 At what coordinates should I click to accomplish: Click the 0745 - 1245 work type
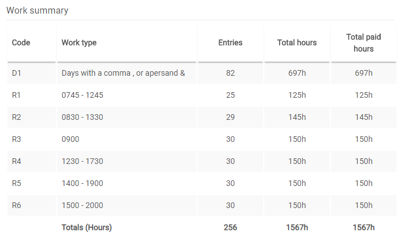click(x=82, y=95)
